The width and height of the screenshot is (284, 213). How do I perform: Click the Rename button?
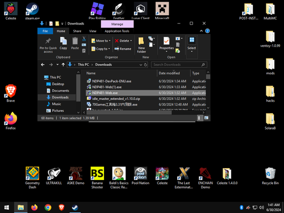pos(123,49)
